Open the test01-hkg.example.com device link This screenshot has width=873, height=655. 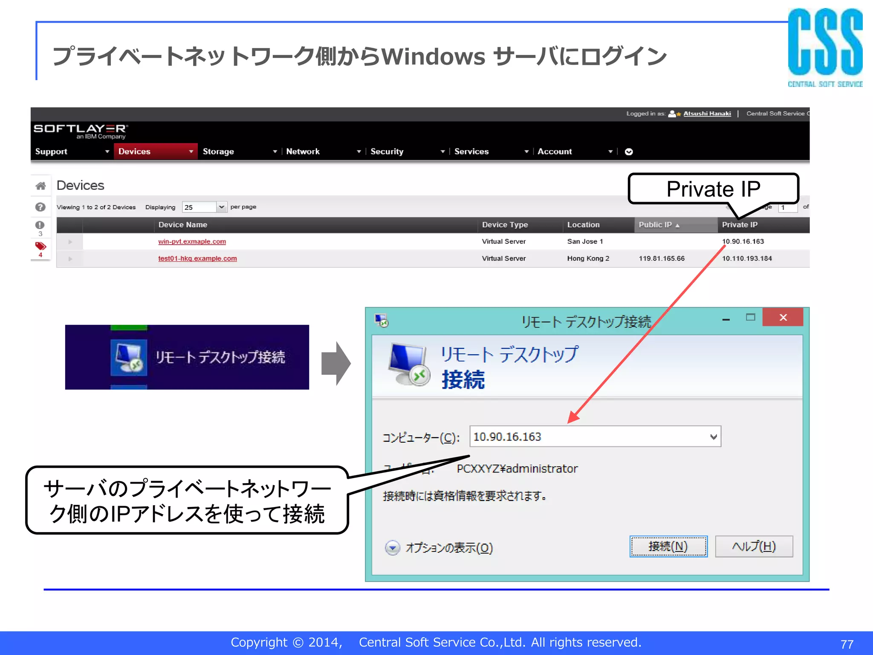tap(197, 258)
